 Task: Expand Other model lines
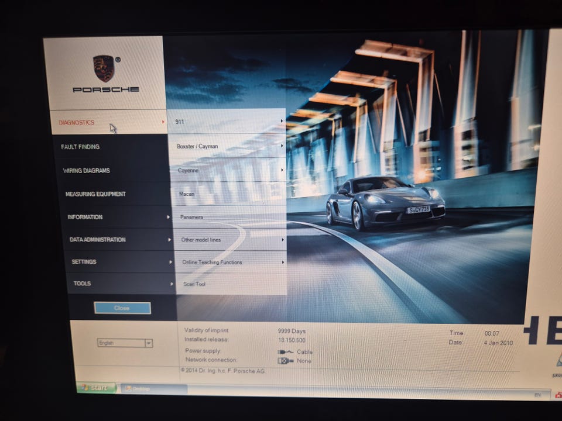[231, 240]
